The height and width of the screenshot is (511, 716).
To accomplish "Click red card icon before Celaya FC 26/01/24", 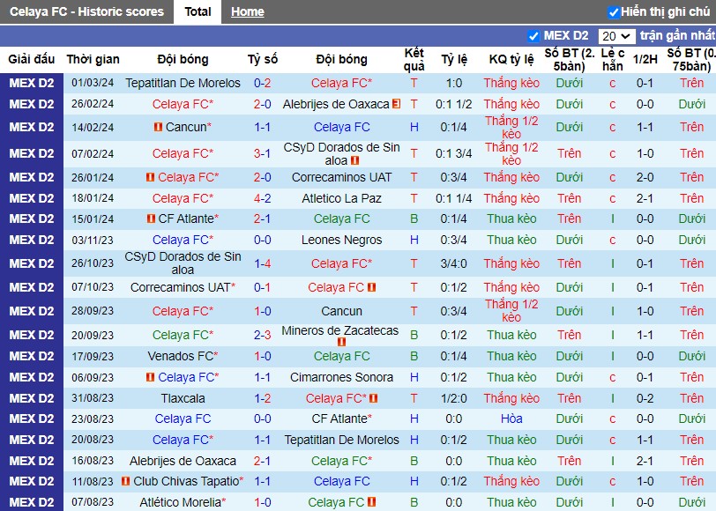I will pos(150,177).
